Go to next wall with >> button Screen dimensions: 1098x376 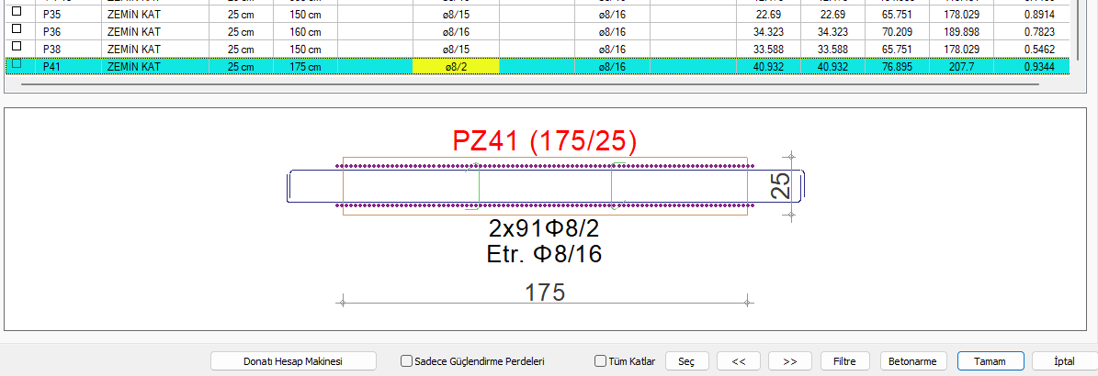789,361
